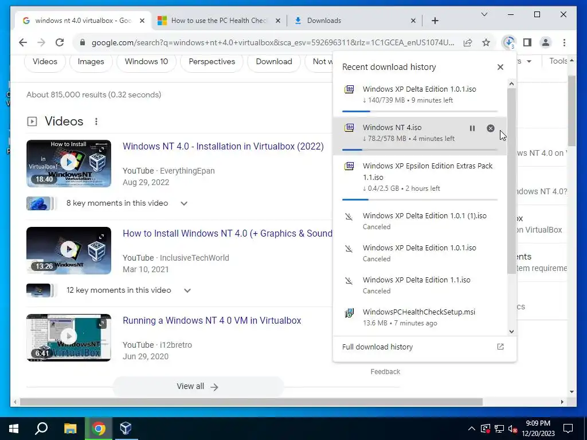The height and width of the screenshot is (440, 587).
Task: Click the ISO icon of Windows XP Epsilon Extras Pack
Action: click(349, 166)
